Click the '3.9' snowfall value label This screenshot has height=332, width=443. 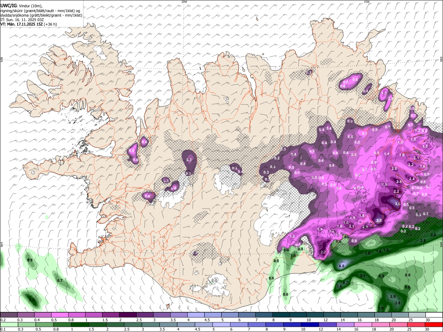(379, 220)
